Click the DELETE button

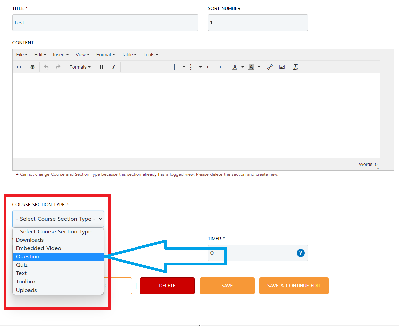pos(167,286)
